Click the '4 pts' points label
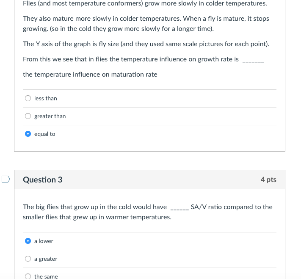 [268, 180]
